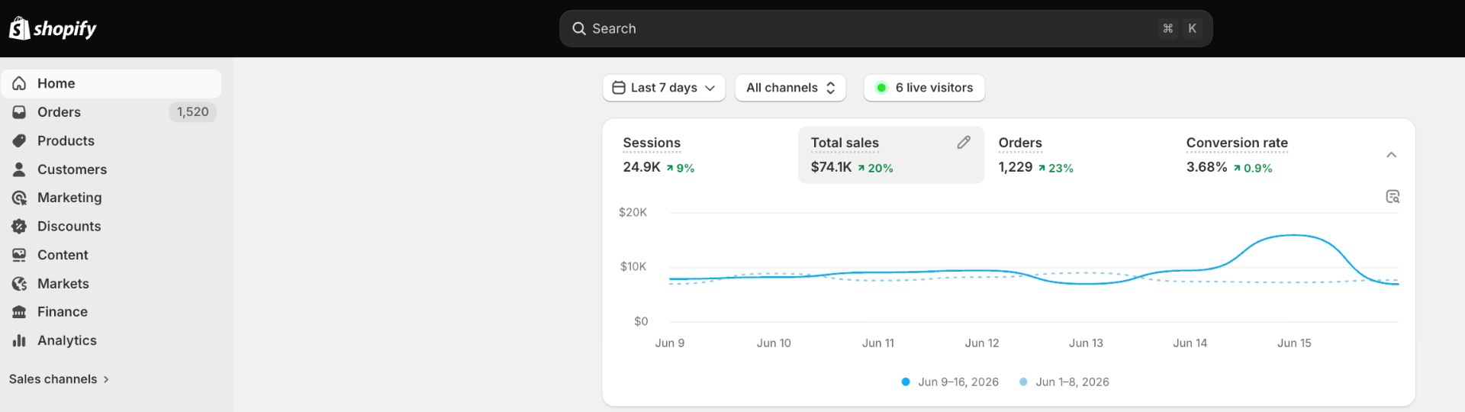
Task: Click the green live visitors dot
Action: click(881, 88)
